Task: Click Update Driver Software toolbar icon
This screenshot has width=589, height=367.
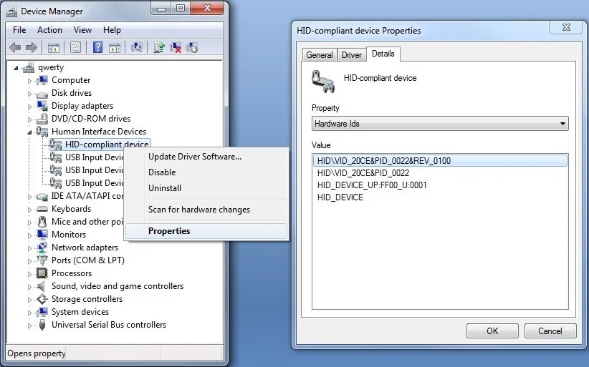Action: (x=159, y=48)
